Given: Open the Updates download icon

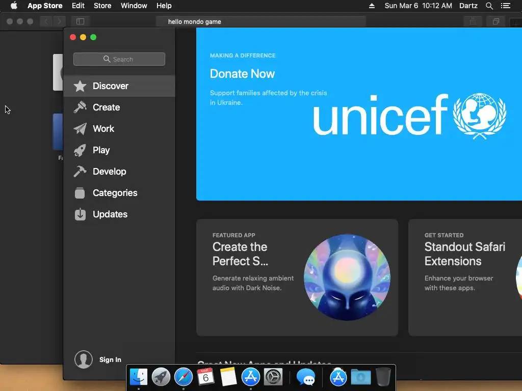Looking at the screenshot, I should (x=80, y=214).
